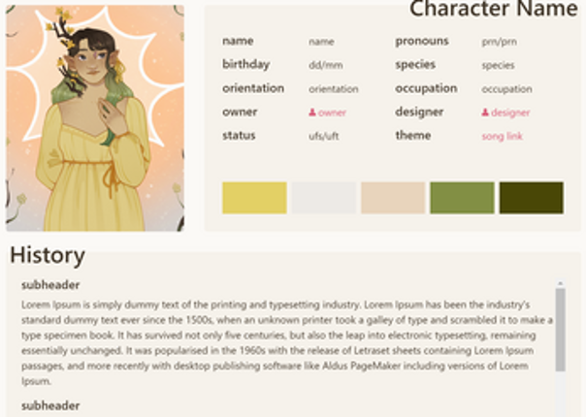Viewport: 586px width, 417px height.
Task: Open the designer profile link
Action: coord(510,112)
